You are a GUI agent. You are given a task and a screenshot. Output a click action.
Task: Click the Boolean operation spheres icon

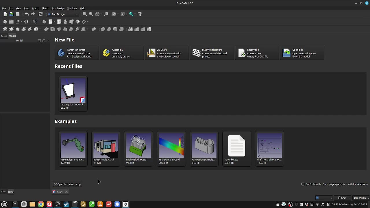[x=94, y=29]
